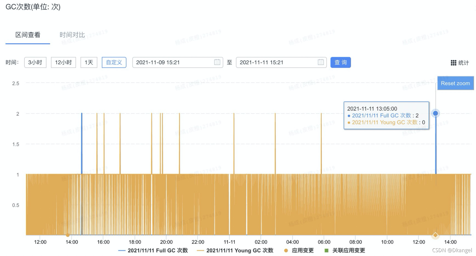Click the highlighted blue Full GC data point
Viewport: 476px width, 256px height.
coord(435,113)
